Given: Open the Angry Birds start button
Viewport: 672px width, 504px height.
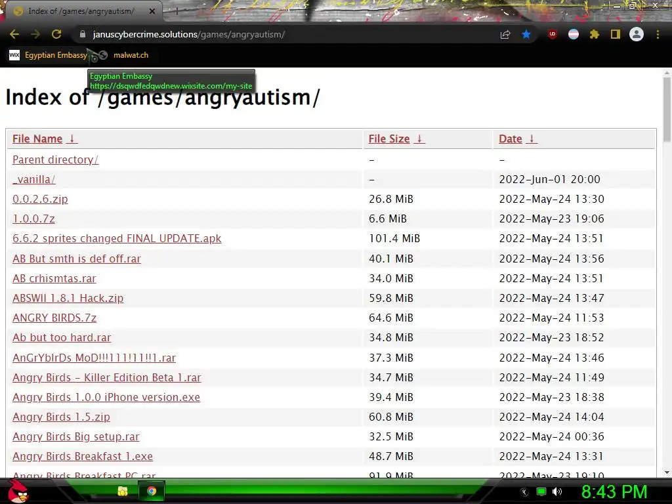Looking at the screenshot, I should 18,491.
